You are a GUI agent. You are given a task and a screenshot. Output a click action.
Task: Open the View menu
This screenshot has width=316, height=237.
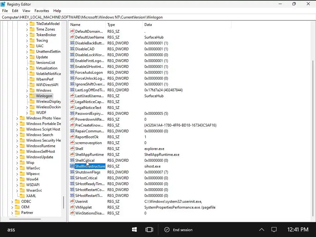pos(27,11)
